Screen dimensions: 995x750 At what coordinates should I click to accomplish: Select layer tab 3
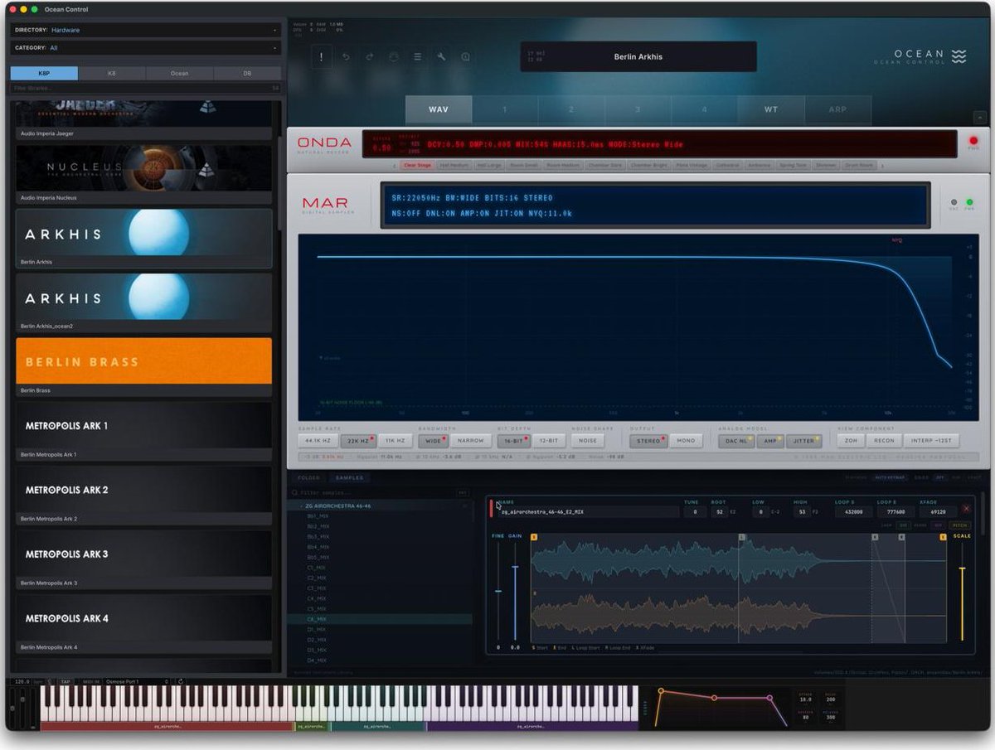click(x=638, y=109)
